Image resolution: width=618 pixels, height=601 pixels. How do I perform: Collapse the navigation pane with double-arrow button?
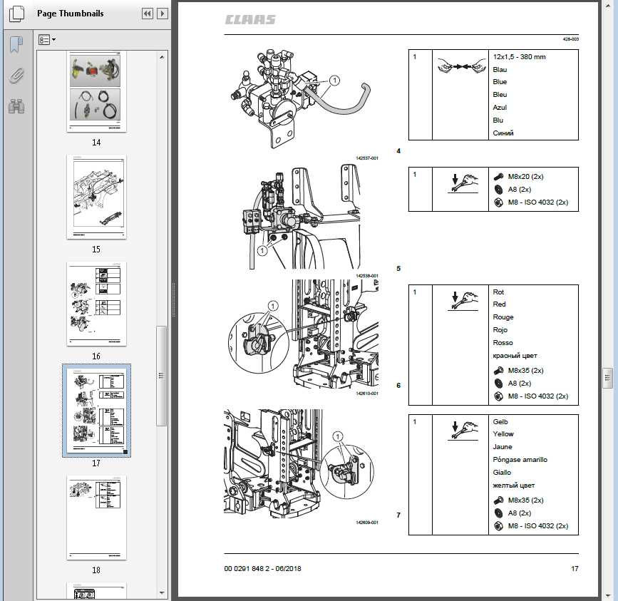click(148, 14)
